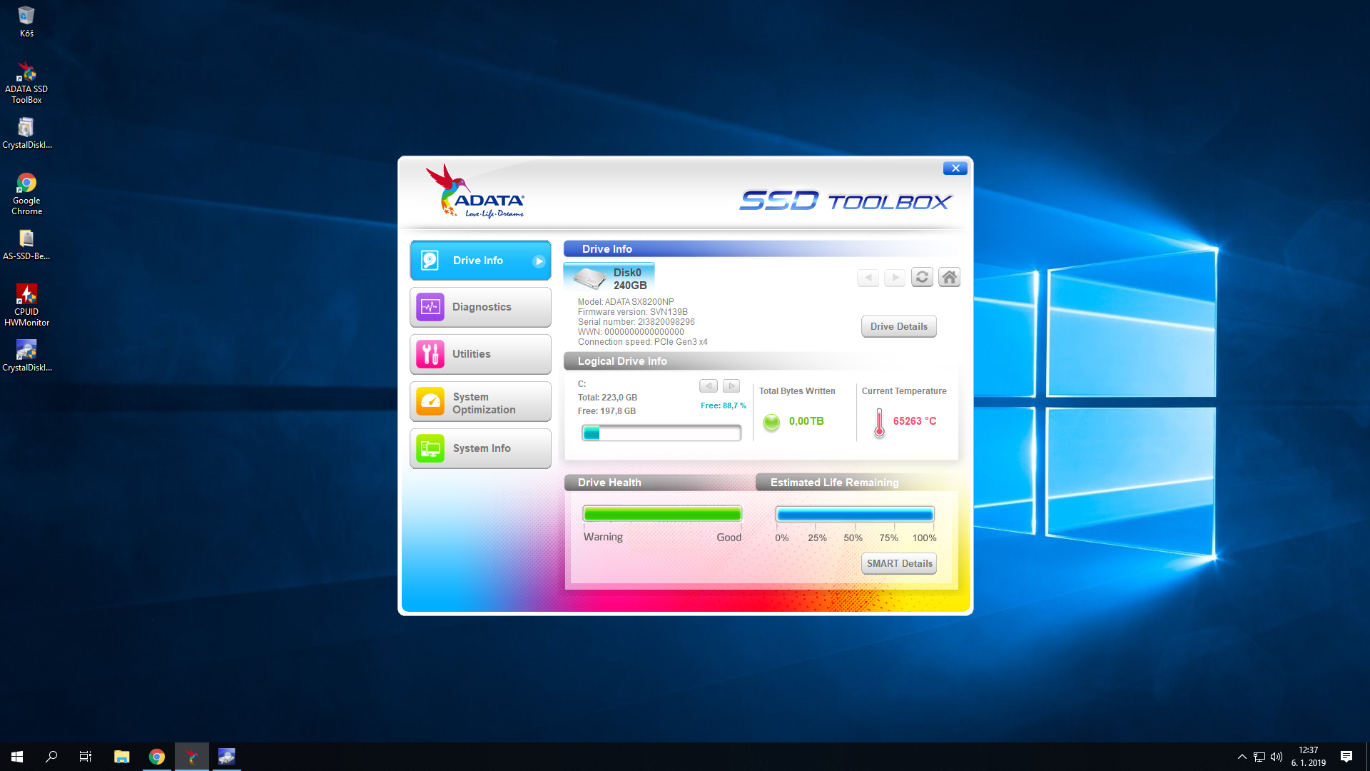This screenshot has width=1370, height=771.
Task: Click the WWN: 0000000000000000 text
Action: [x=631, y=332]
